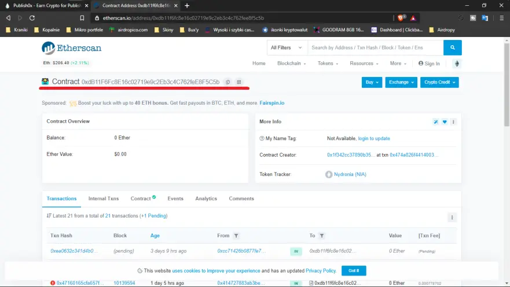This screenshot has width=510, height=287.
Task: Click the red error icon on the 0x47160165cfa657f transaction
Action: (53, 283)
